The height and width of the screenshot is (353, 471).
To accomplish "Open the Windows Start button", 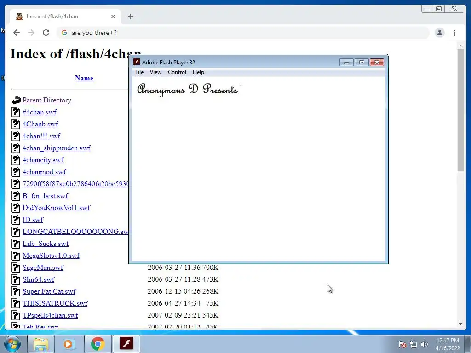I will point(12,344).
